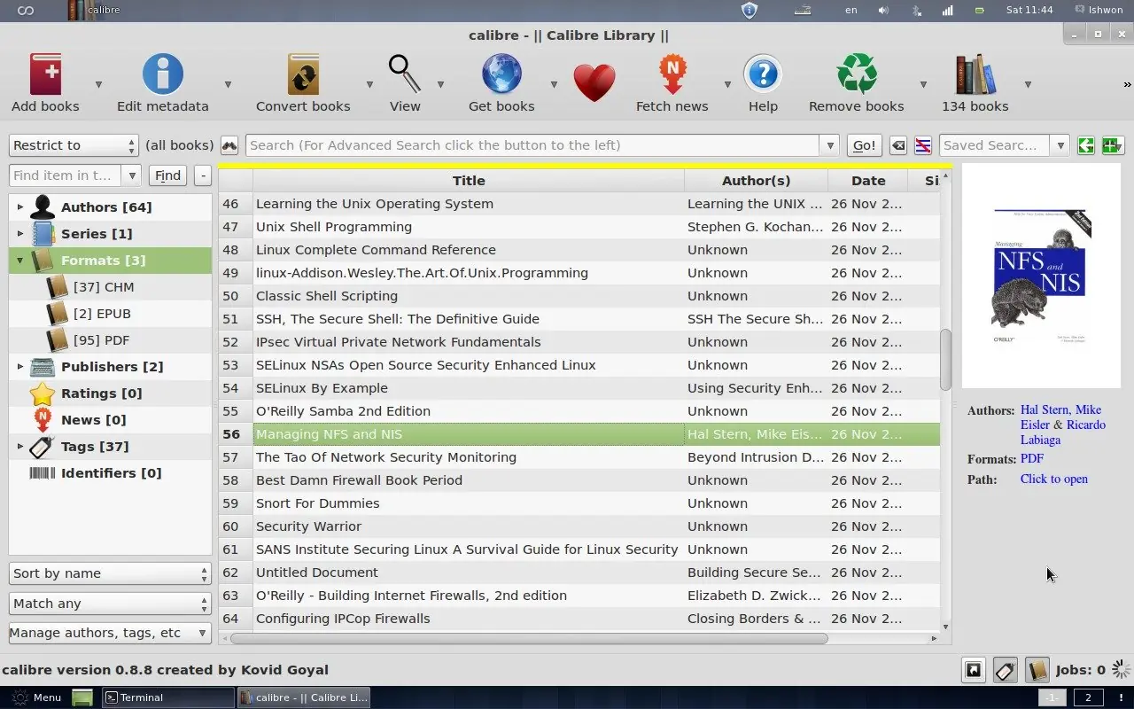
Task: Click the main search input field
Action: (x=532, y=145)
